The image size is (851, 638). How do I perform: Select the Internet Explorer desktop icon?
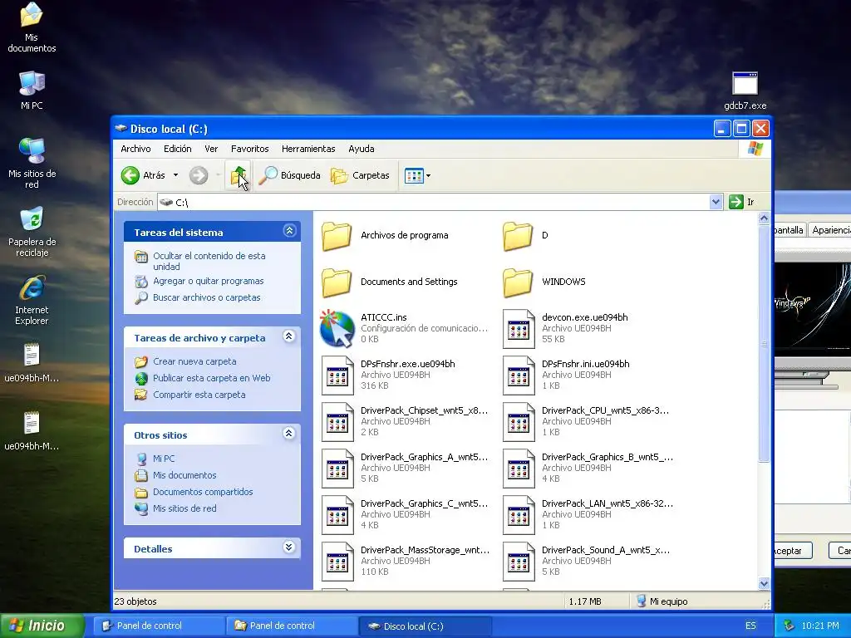(x=32, y=300)
